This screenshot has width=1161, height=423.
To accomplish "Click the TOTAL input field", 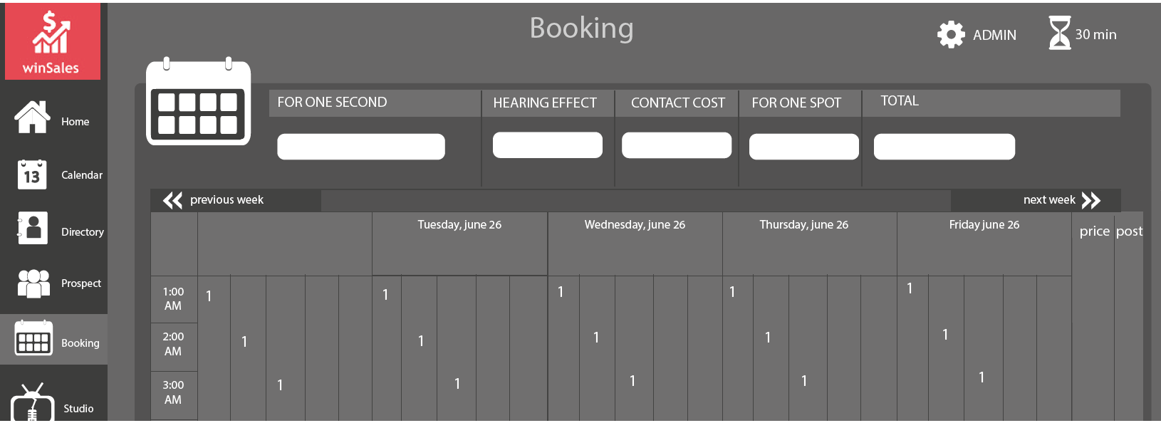I will pyautogui.click(x=944, y=147).
